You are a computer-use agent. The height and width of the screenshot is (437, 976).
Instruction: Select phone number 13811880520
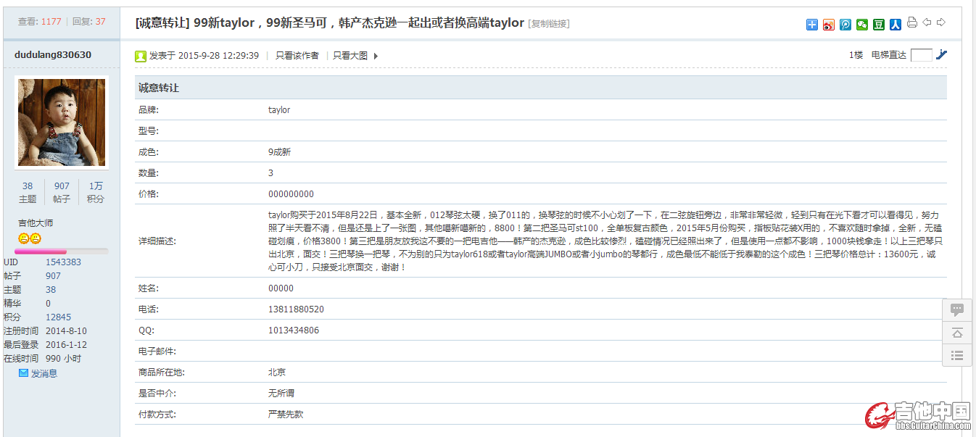[x=296, y=309]
